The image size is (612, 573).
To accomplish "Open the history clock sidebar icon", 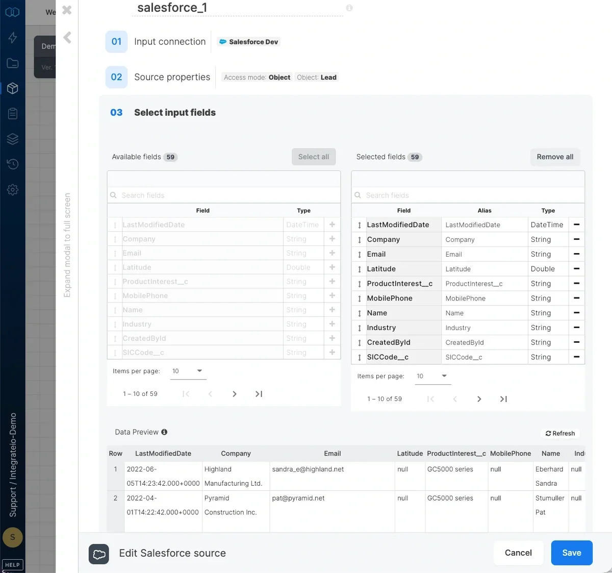I will click(13, 164).
